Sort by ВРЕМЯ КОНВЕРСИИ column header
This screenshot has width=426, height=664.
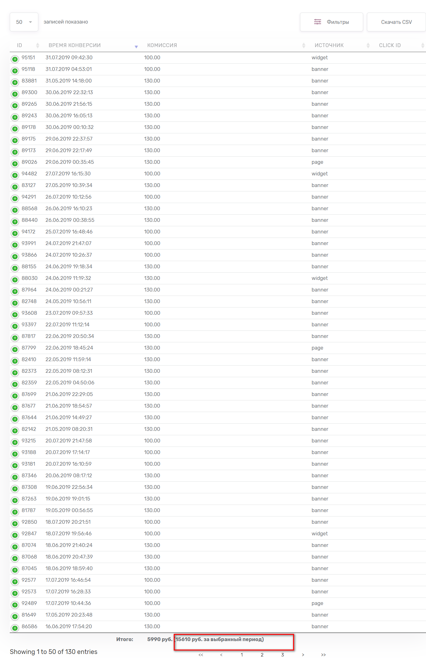click(74, 45)
